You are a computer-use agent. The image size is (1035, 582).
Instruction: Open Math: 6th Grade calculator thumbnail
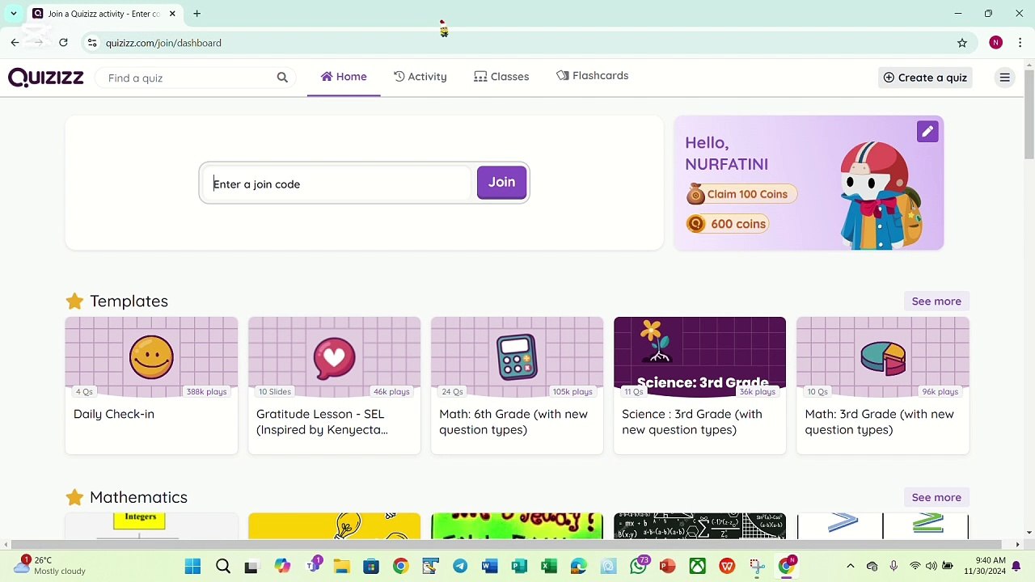coord(517,357)
